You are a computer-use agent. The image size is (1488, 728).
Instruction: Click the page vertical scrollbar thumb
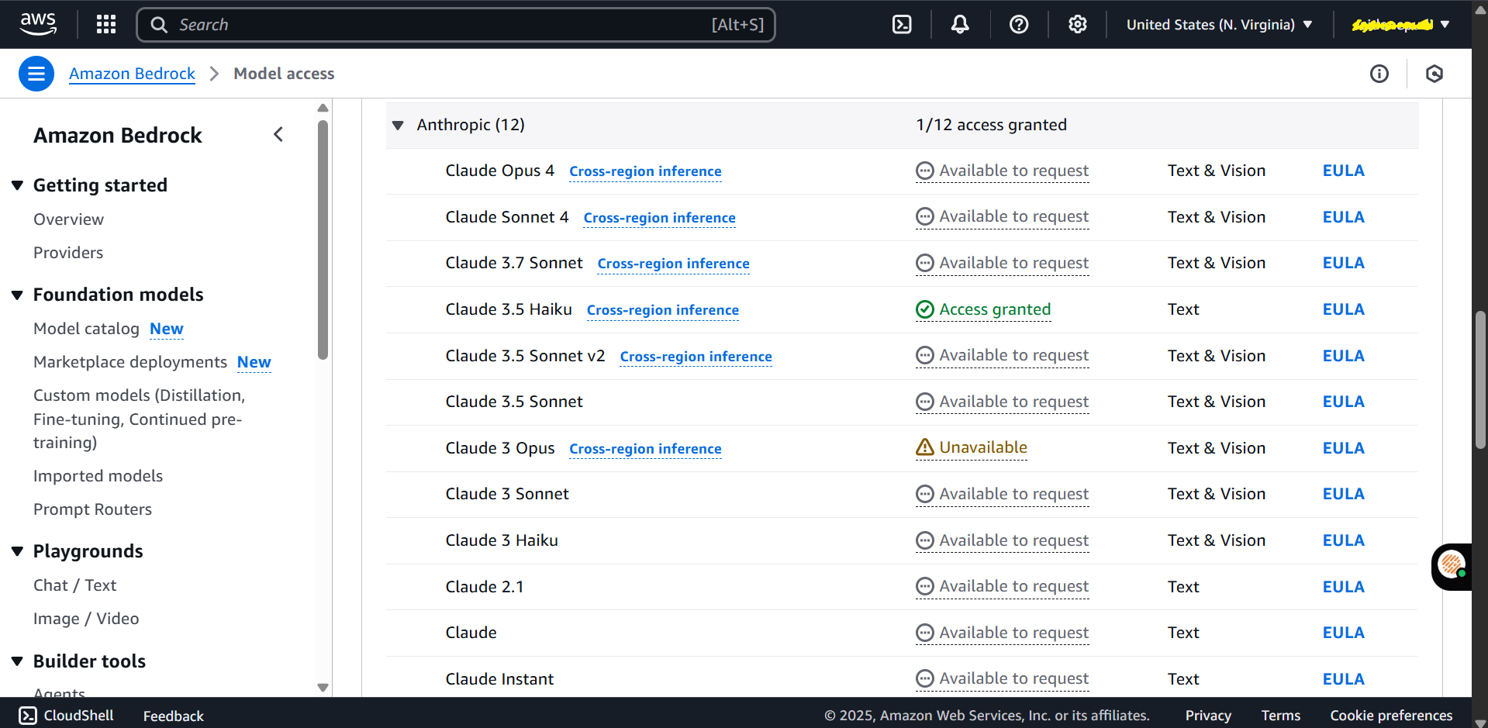click(1480, 380)
